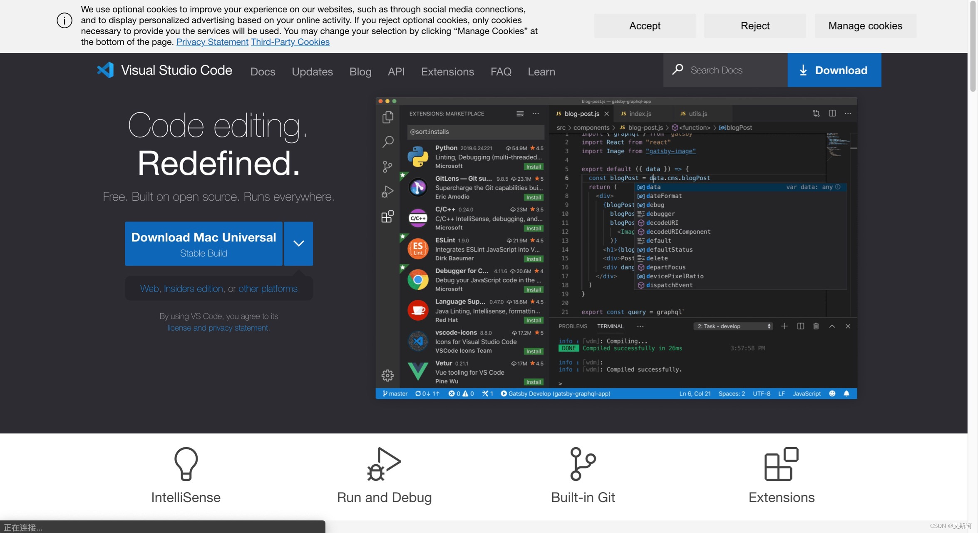Click the Visual Studio Code logo icon
978x533 pixels.
pos(105,70)
